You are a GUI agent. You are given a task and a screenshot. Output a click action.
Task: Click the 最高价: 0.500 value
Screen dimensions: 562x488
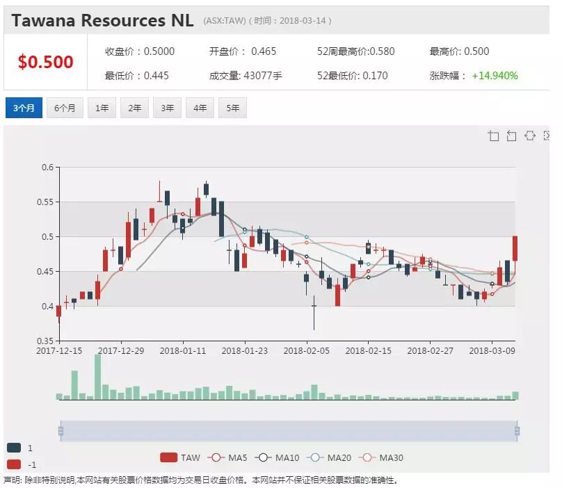click(460, 51)
